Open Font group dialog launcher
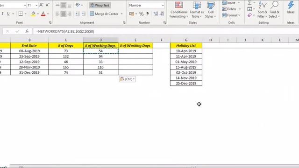This screenshot has width=299, height=168. pyautogui.click(x=50, y=23)
